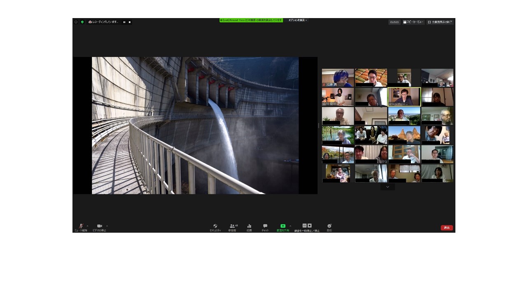Select thumbnail with pagoda temple background
Viewport: 527px width, 296px height.
point(404,135)
